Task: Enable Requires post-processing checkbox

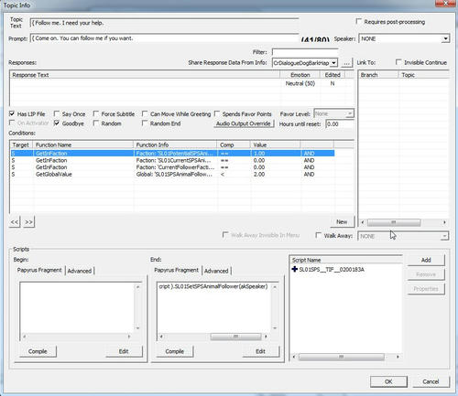Action: click(359, 21)
